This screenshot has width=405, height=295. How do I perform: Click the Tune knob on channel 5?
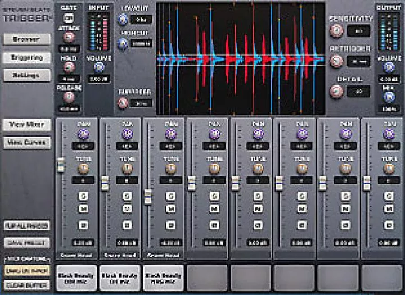tap(258, 169)
